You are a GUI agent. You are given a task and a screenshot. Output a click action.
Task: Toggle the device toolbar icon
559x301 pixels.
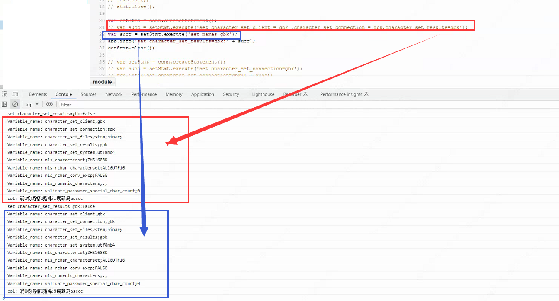click(15, 94)
